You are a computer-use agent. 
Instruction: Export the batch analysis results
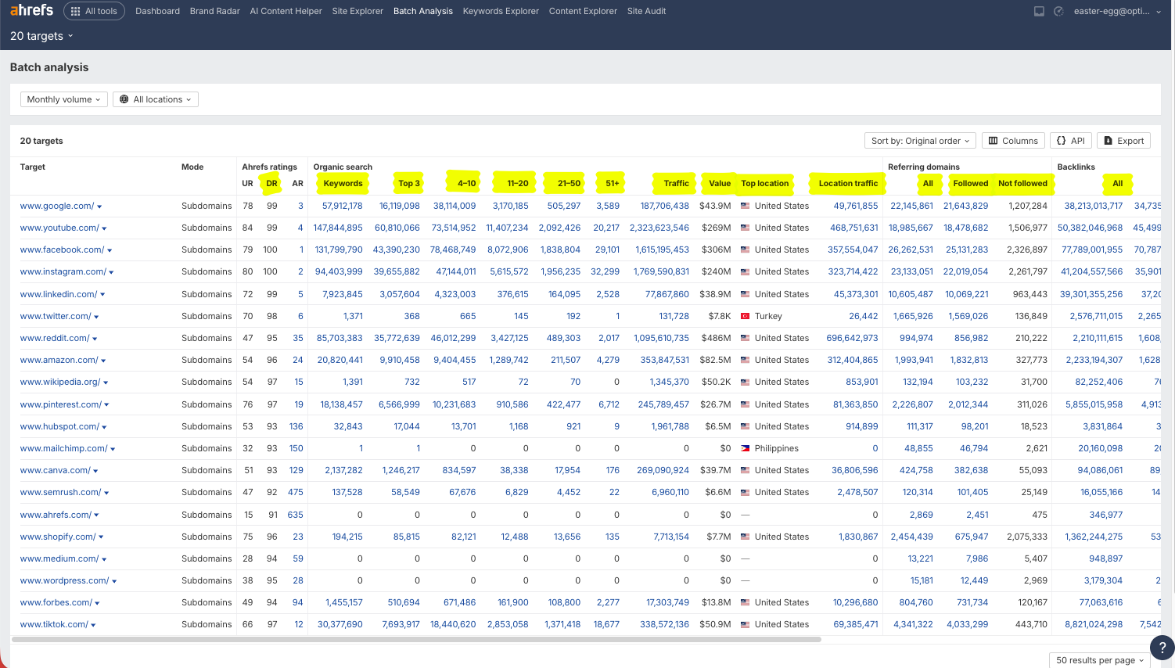tap(1123, 141)
